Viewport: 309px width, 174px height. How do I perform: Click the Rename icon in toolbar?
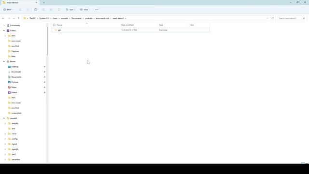[43, 10]
